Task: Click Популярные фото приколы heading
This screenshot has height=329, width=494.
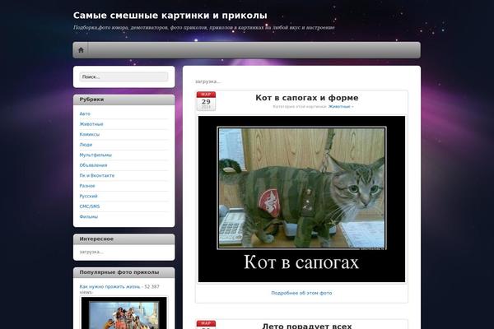Action: pyautogui.click(x=119, y=272)
